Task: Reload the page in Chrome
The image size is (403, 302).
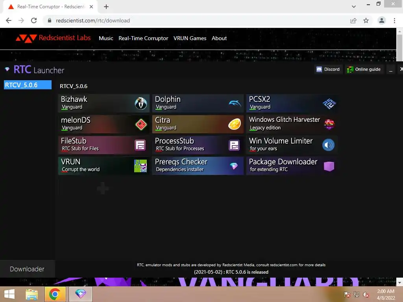Action: click(x=34, y=20)
